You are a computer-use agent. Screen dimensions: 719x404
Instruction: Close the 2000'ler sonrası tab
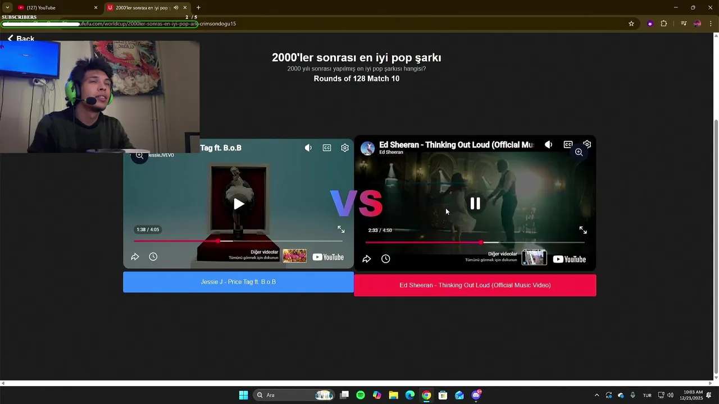pos(185,8)
